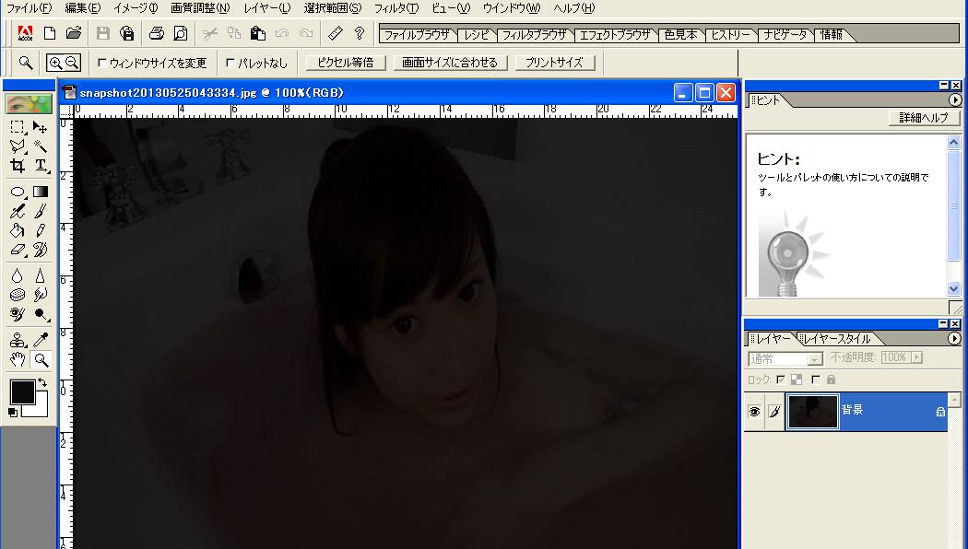Click the Hints panel scroll down arrow
The image size is (968, 549).
pyautogui.click(x=954, y=288)
